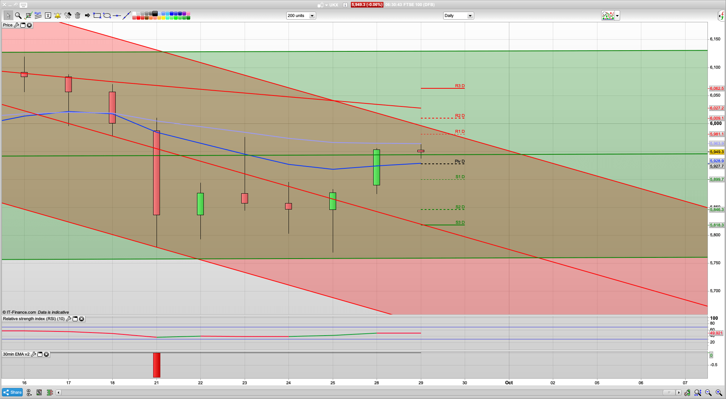Viewport: 726px width, 399px height.
Task: Open the price alert bell tool
Action: (57, 15)
